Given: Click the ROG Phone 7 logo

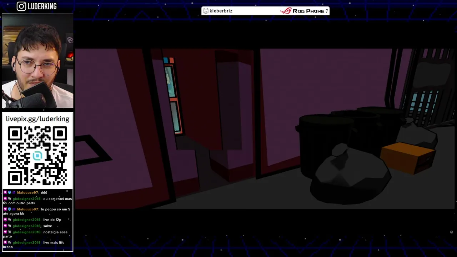Looking at the screenshot, I should coord(304,11).
